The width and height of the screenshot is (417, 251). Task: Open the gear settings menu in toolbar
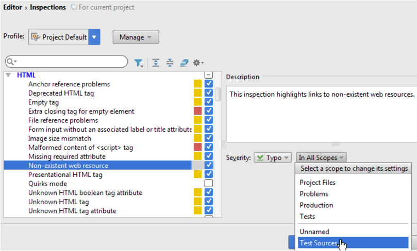click(x=198, y=63)
